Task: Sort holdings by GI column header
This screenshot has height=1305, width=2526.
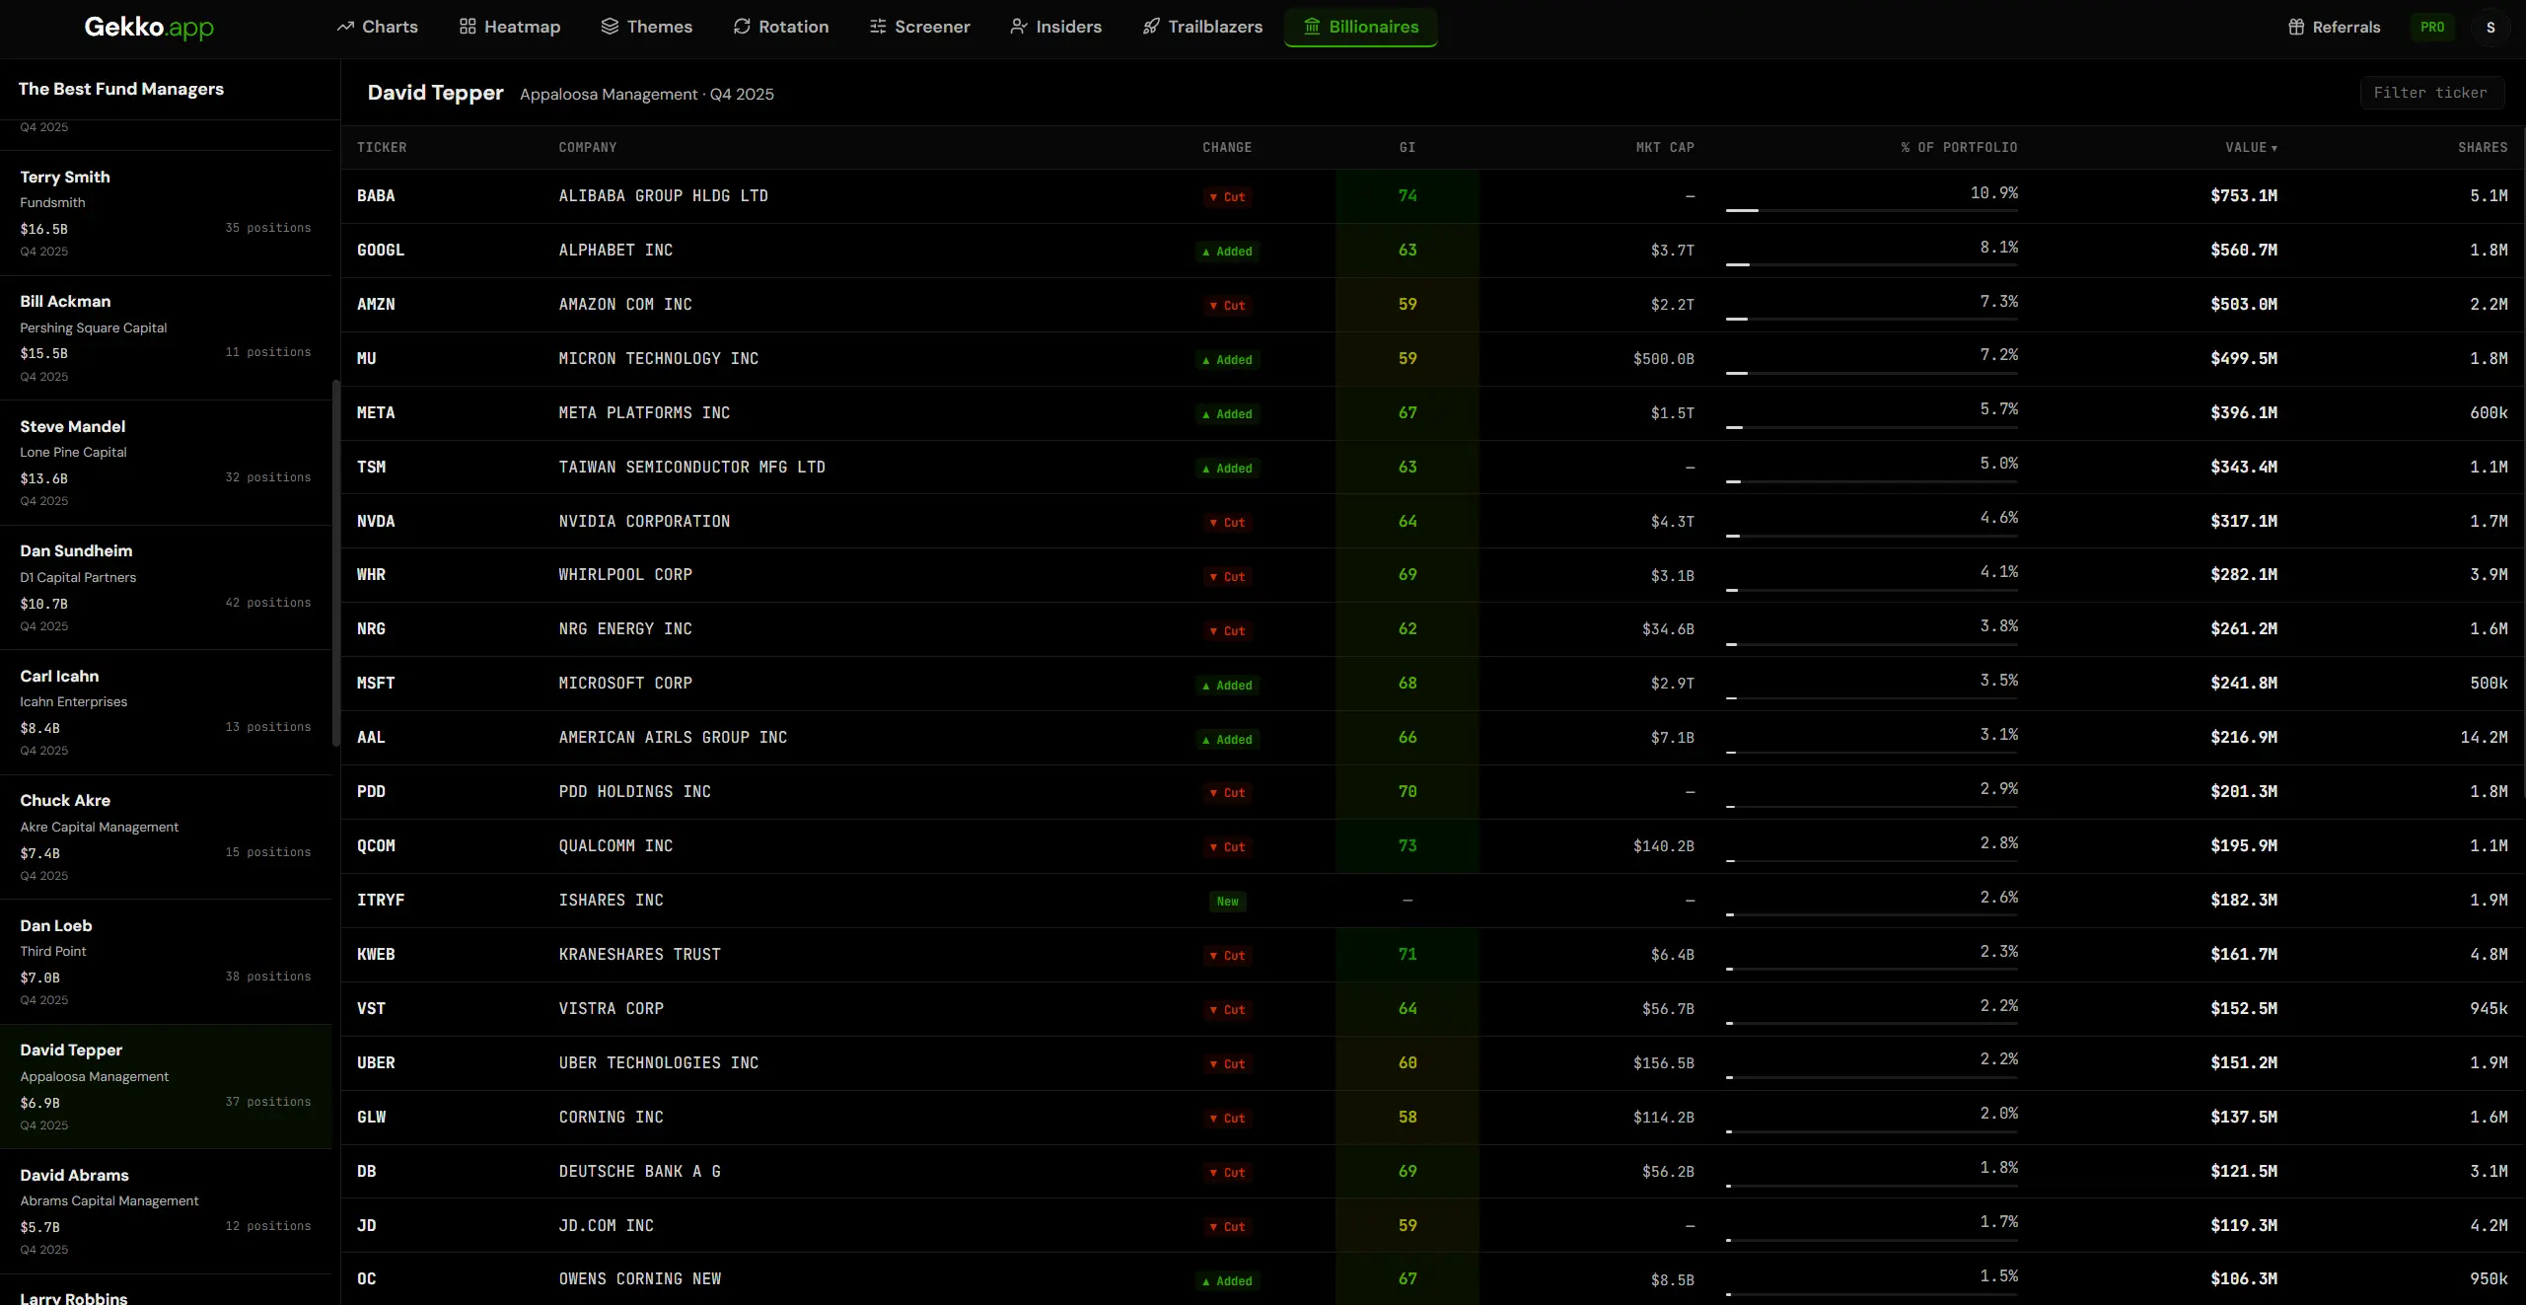Action: tap(1407, 147)
